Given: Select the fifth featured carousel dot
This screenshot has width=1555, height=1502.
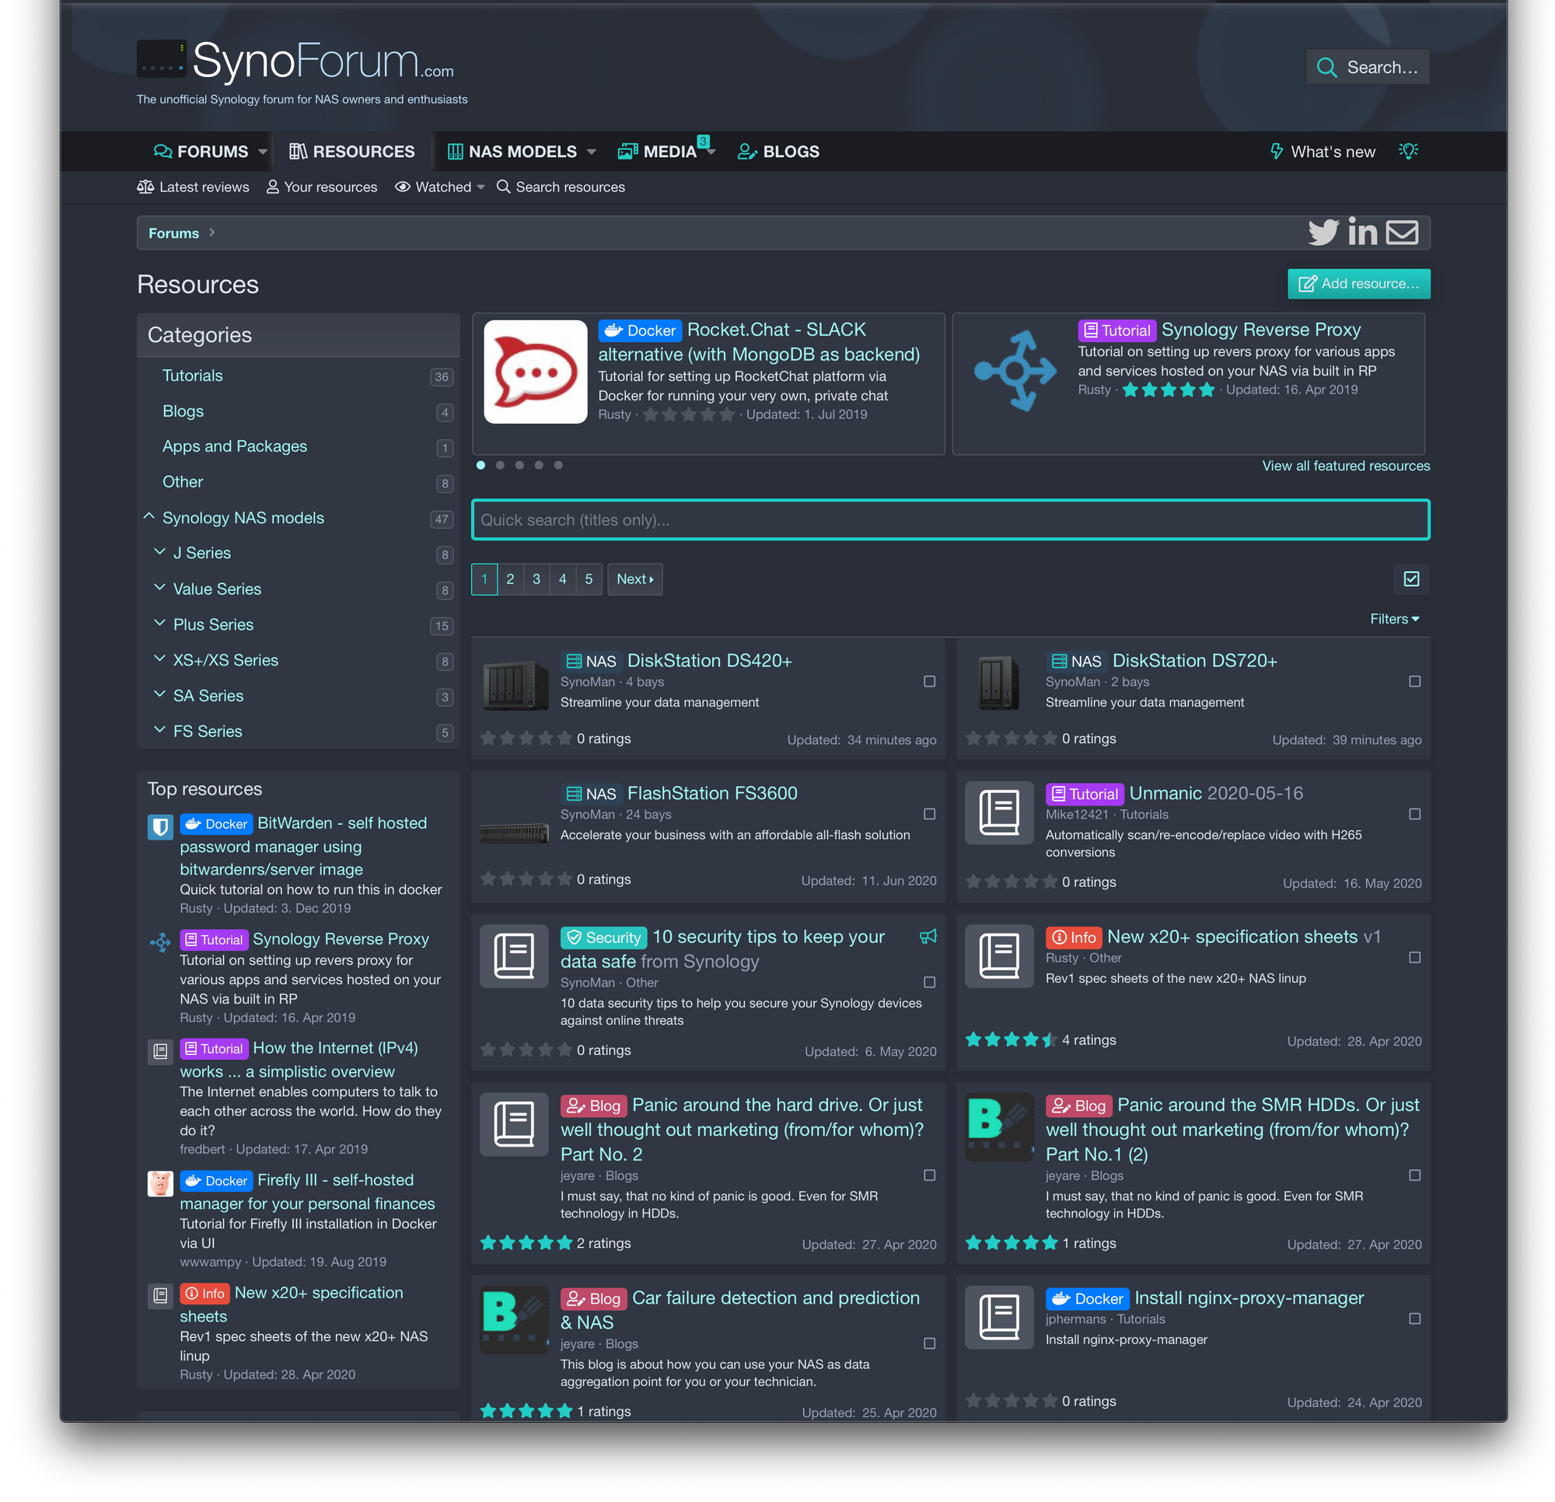Looking at the screenshot, I should (558, 465).
